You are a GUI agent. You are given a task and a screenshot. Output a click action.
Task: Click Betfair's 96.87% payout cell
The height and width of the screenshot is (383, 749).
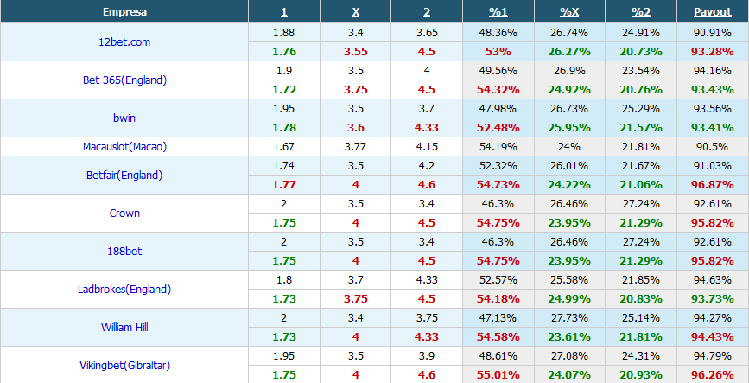712,184
